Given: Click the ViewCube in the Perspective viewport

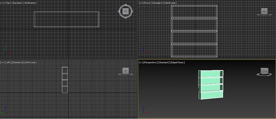Looking at the screenshot, I should (x=264, y=71).
